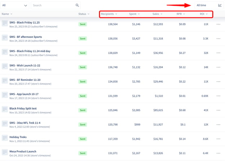This screenshot has width=225, height=161.
Task: Open three-dot menu for Mesa Product Launch
Action: 219,153
